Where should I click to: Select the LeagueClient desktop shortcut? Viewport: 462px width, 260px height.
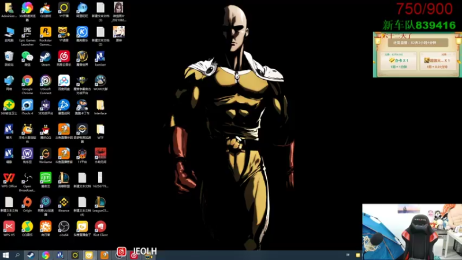click(x=100, y=205)
